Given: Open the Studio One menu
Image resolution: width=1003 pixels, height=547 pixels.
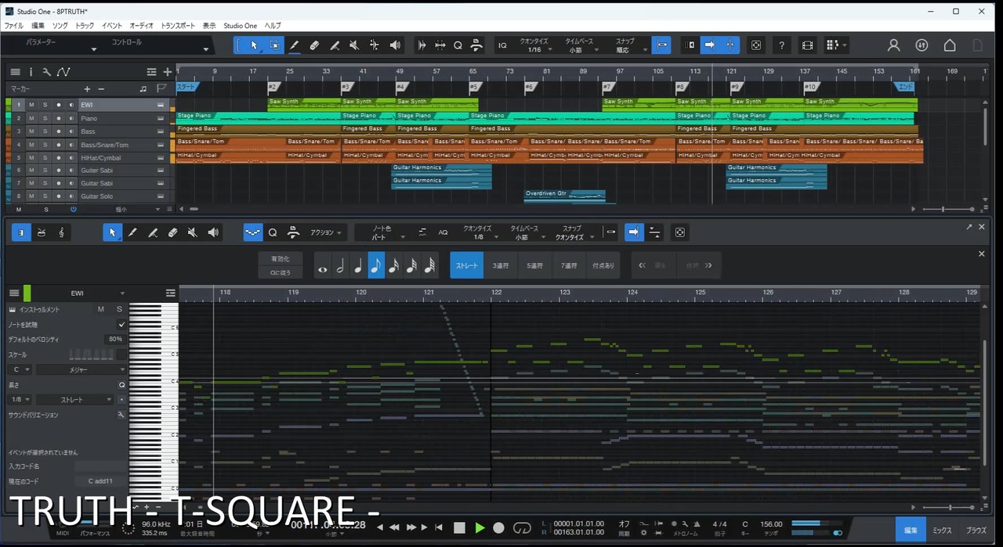Looking at the screenshot, I should (240, 26).
